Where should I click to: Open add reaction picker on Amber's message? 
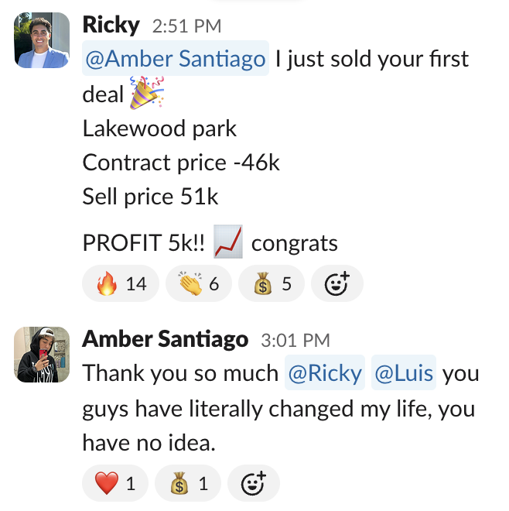[x=254, y=483]
